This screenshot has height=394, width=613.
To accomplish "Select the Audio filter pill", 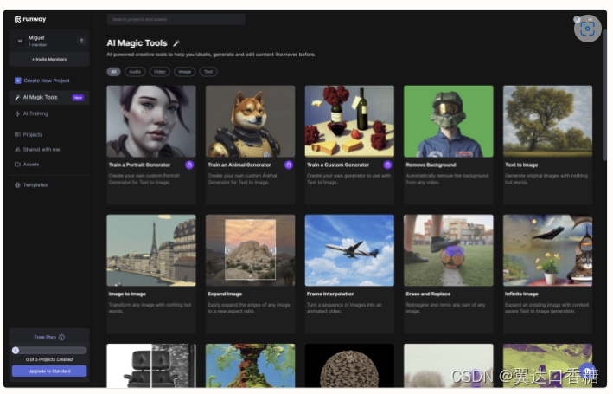I will 135,72.
